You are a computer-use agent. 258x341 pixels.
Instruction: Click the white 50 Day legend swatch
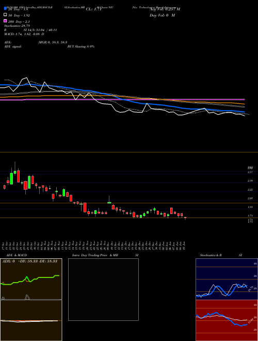(6, 15)
